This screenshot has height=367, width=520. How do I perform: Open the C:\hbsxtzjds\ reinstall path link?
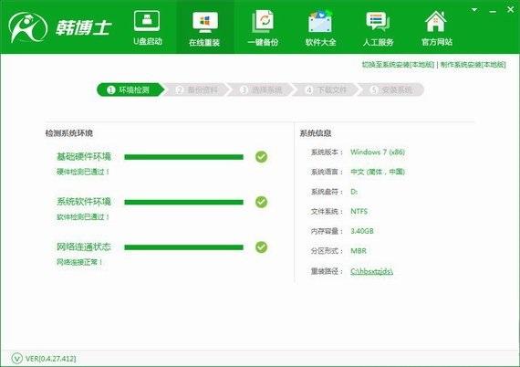(372, 271)
